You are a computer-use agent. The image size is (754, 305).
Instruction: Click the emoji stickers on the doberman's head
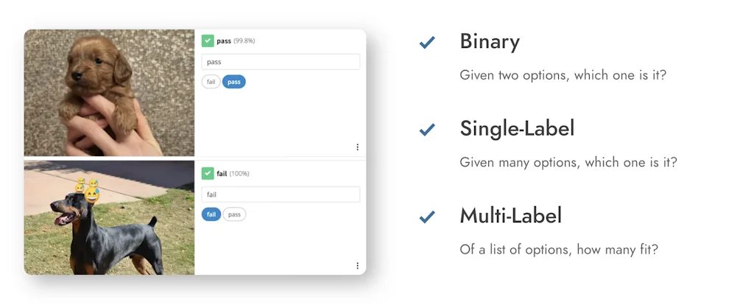(x=87, y=190)
